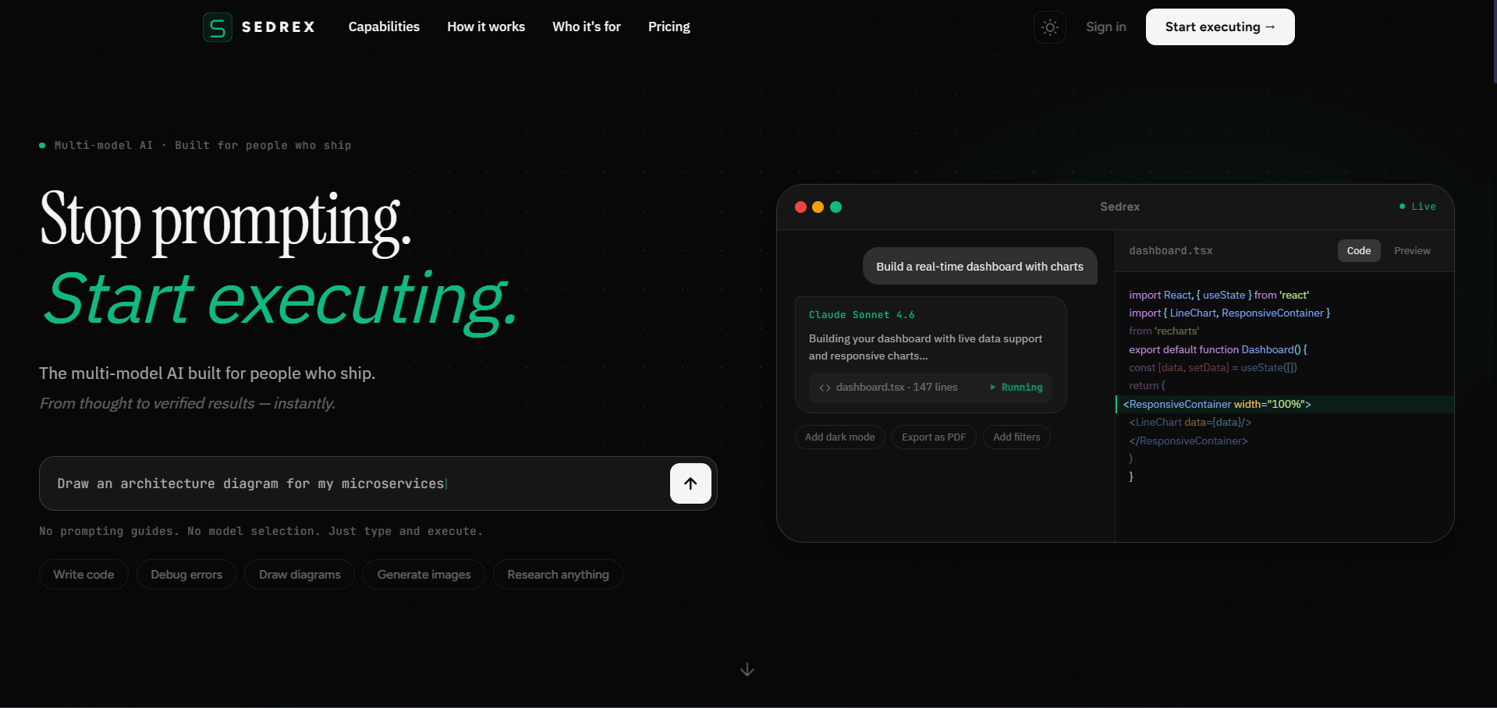Toggle the light/dark theme sun icon

[1050, 27]
